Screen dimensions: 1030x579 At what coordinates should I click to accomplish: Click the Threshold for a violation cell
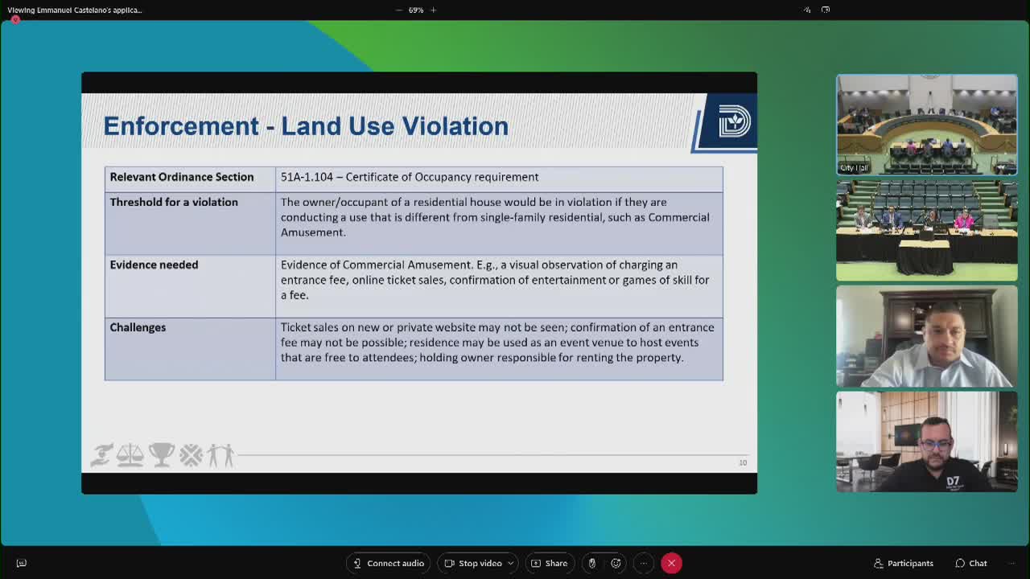tap(190, 223)
